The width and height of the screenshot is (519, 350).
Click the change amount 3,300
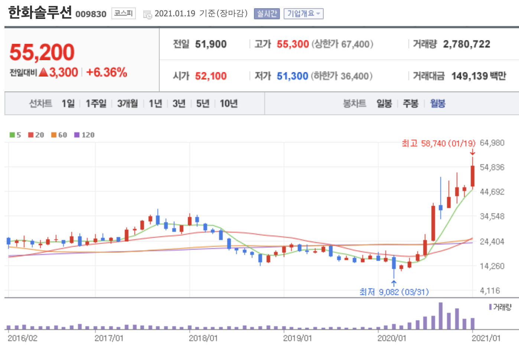pos(63,72)
